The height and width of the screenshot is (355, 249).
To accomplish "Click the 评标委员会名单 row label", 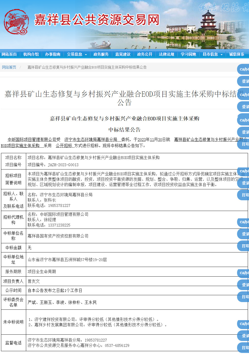I will (13, 302).
